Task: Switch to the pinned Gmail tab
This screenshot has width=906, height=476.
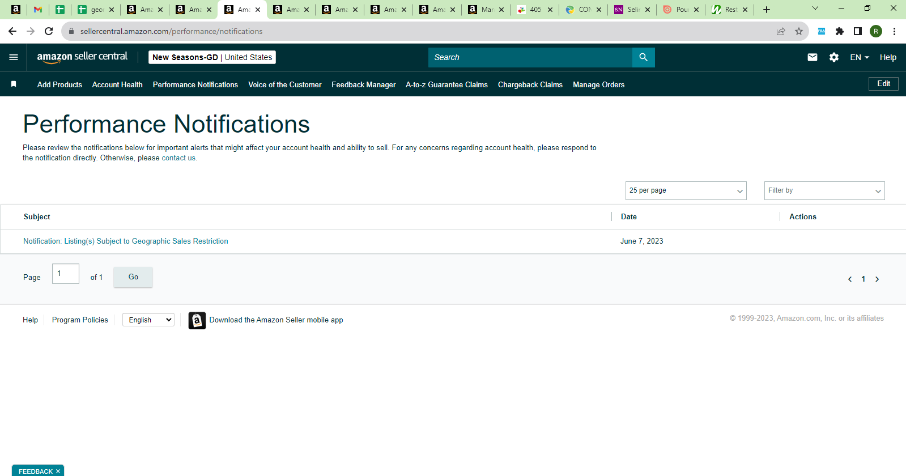Action: point(38,10)
